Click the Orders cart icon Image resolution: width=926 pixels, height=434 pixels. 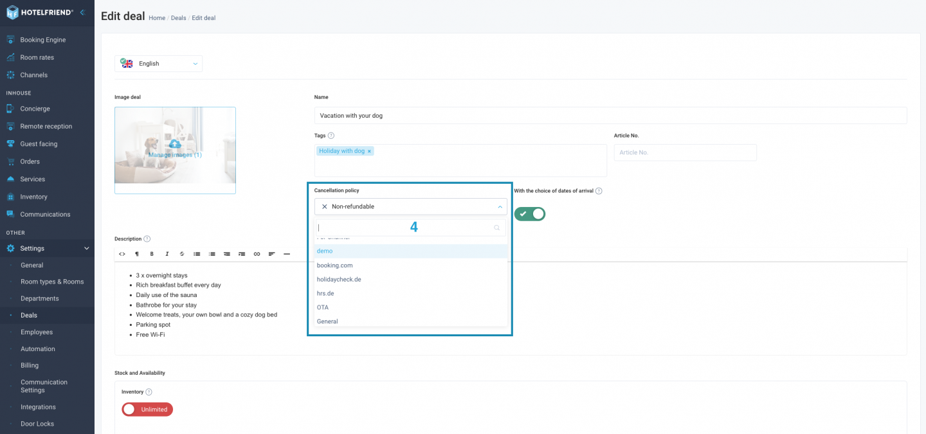10,161
